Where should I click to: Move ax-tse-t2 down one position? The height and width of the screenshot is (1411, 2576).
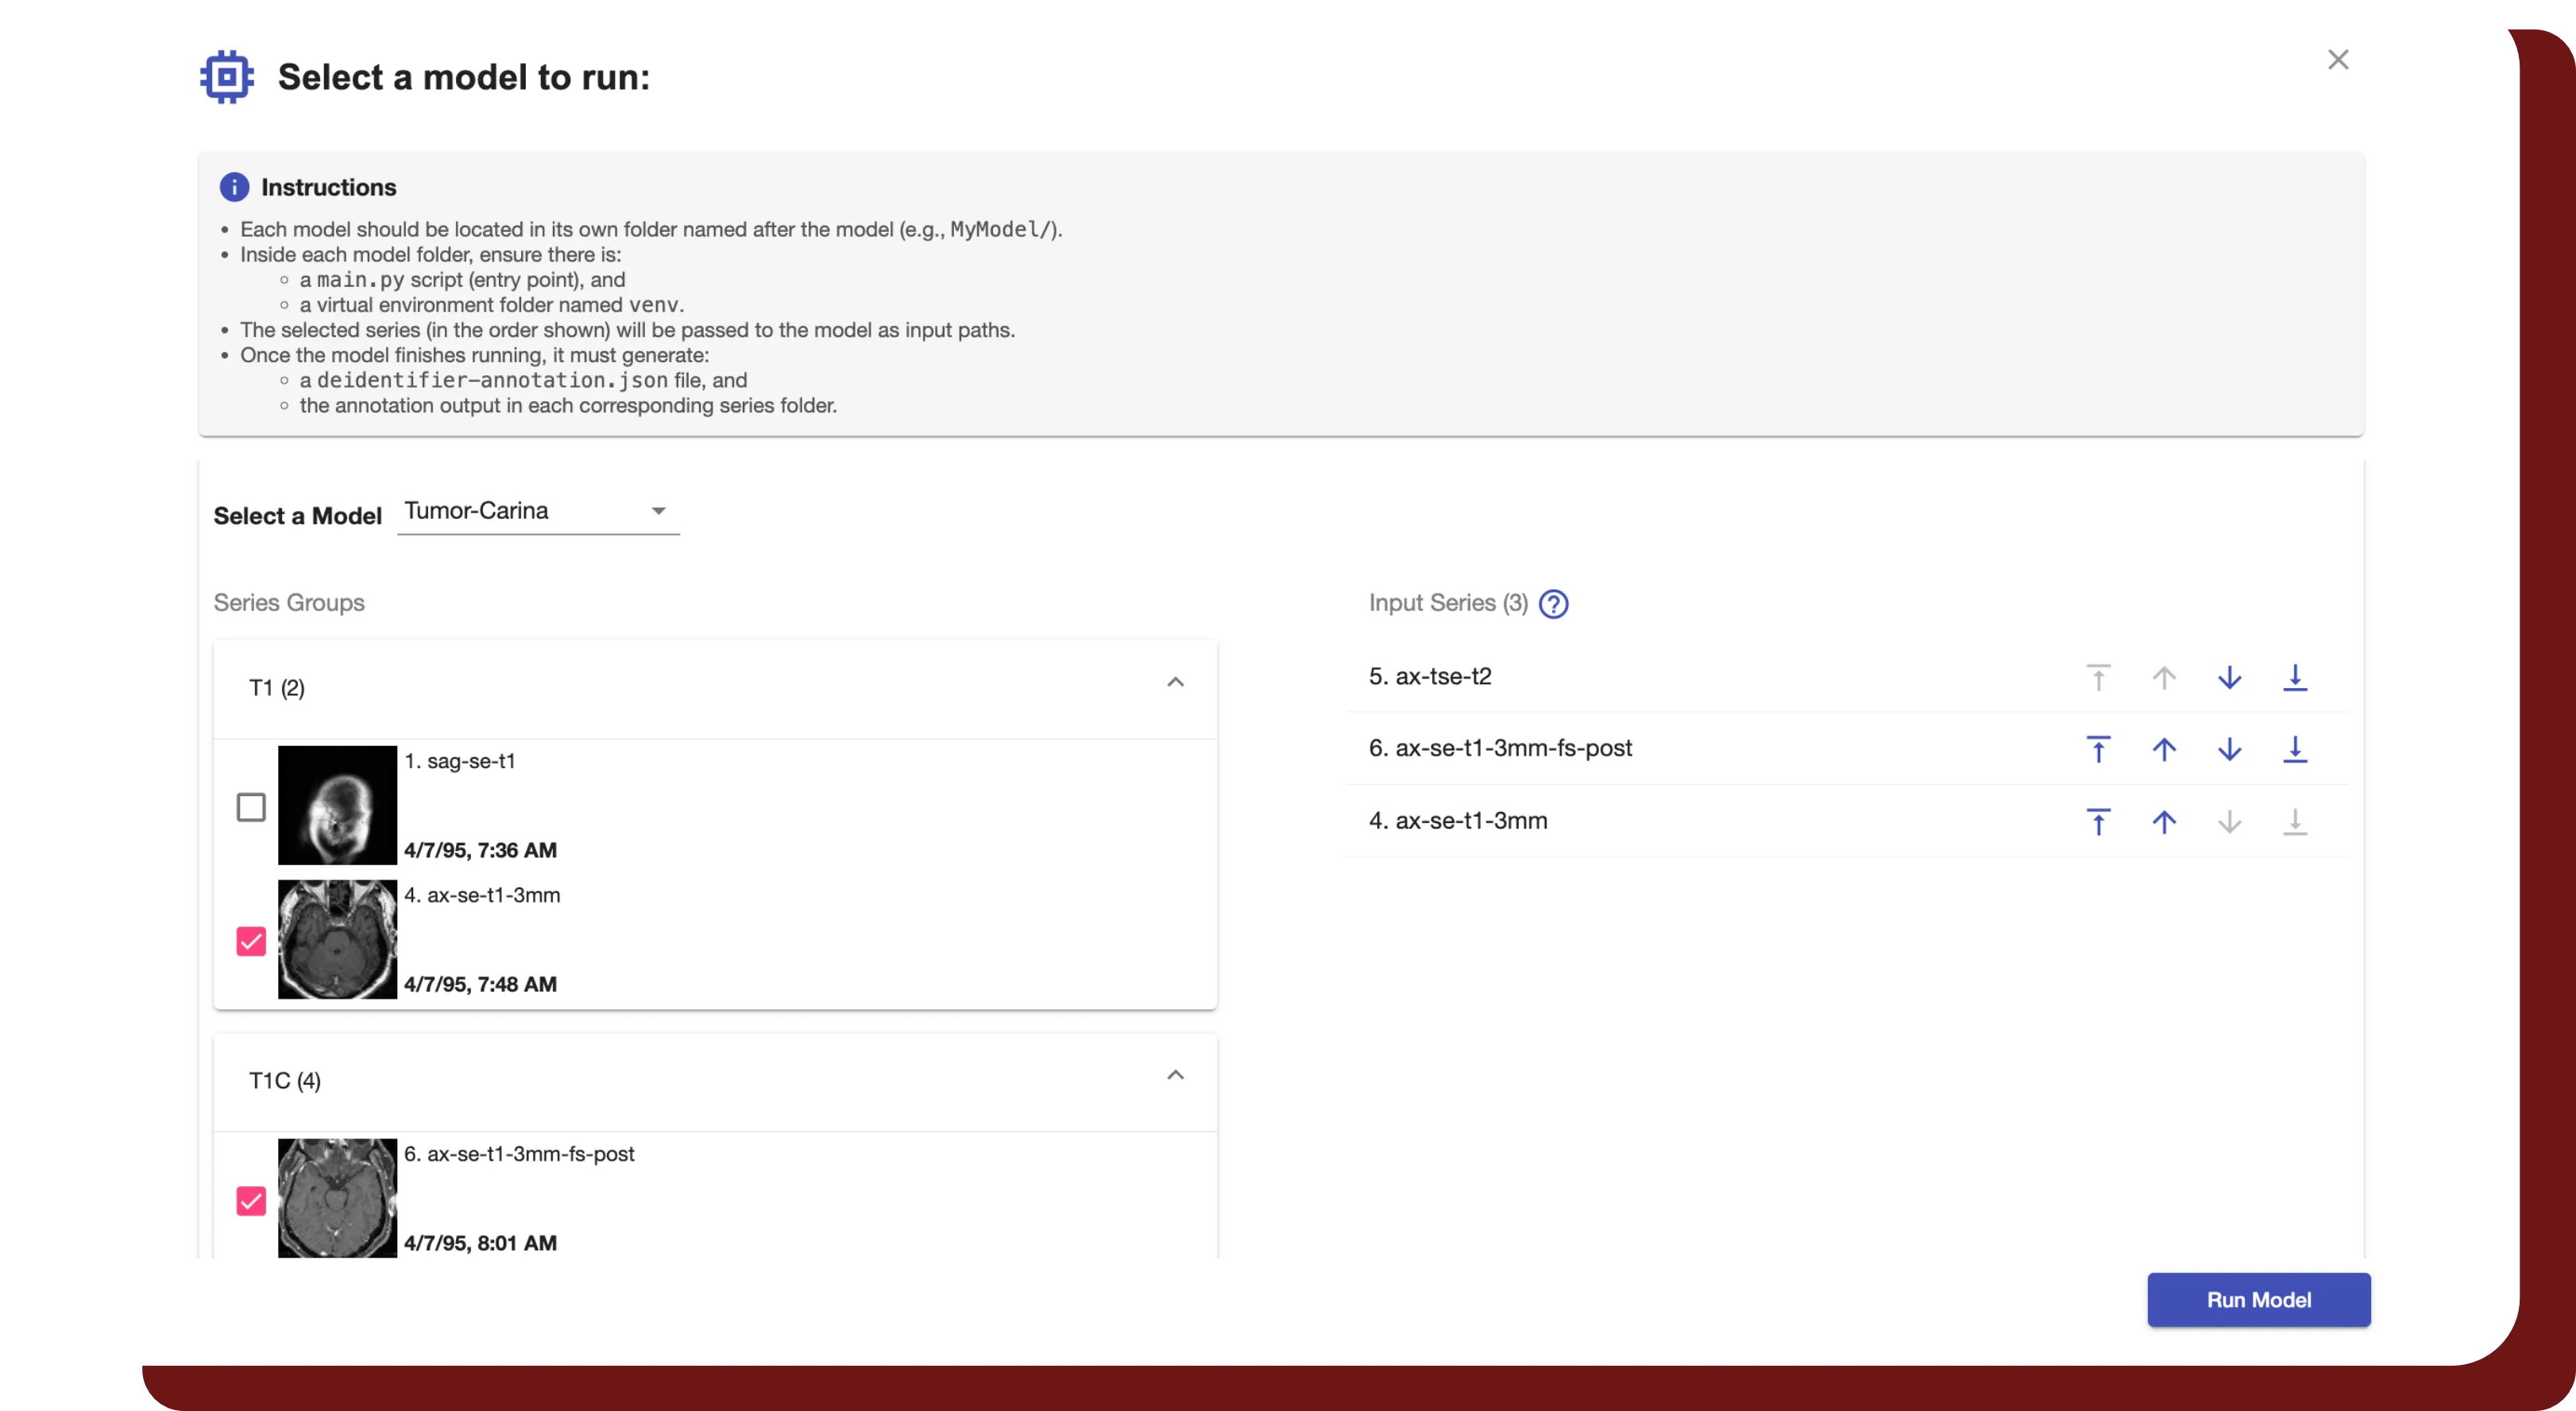pyautogui.click(x=2229, y=677)
